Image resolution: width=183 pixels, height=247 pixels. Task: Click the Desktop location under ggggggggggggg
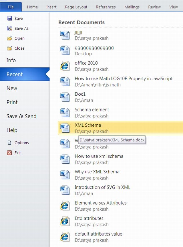83,54
